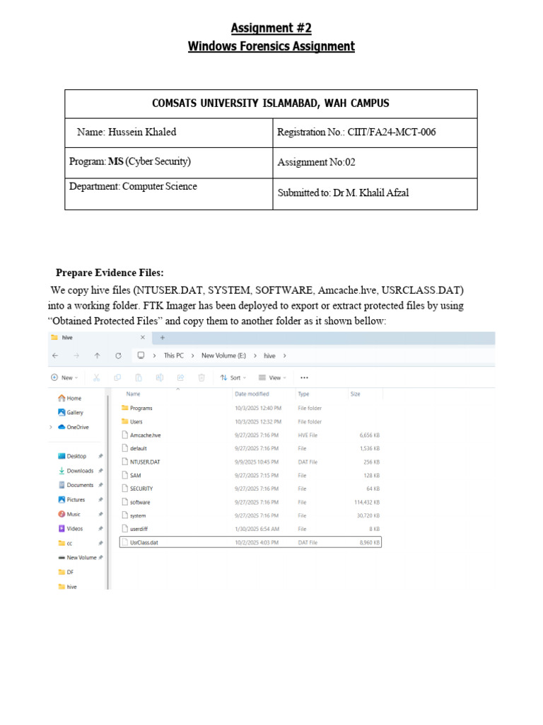Viewport: 543px width, 725px height.
Task: Open Gallery in navigation pane
Action: pos(71,413)
